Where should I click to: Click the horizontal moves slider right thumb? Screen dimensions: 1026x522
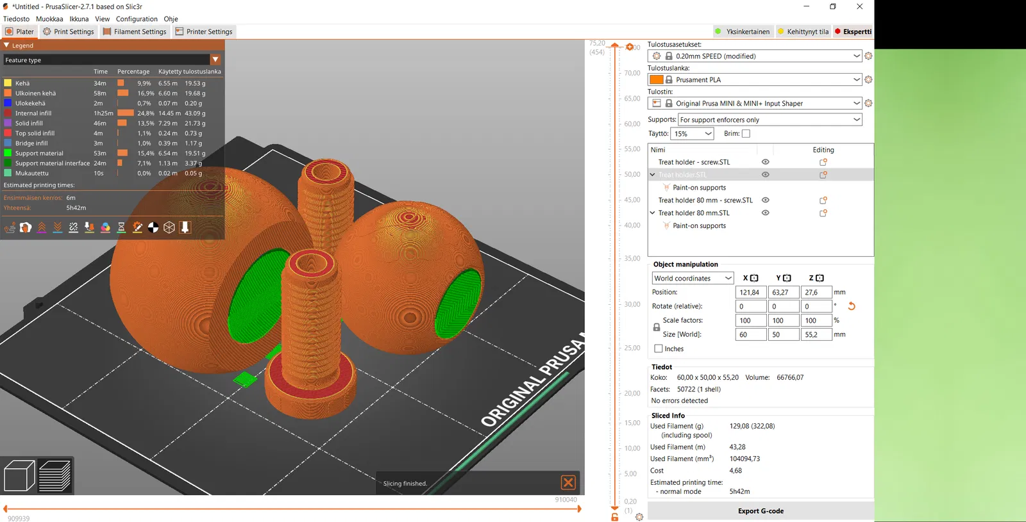coord(579,509)
